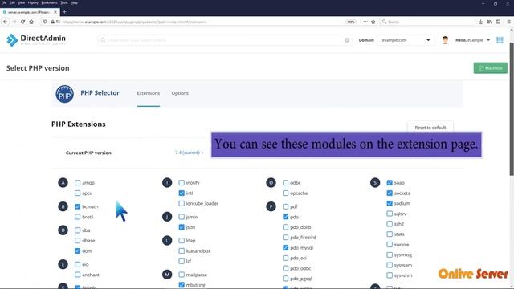This screenshot has width=514, height=289.
Task: Open the browser History menu
Action: click(x=33, y=2)
